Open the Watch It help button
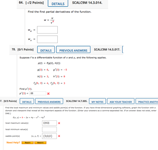Image resolution: width=158 pixels, height=150 pixels. click(x=40, y=143)
